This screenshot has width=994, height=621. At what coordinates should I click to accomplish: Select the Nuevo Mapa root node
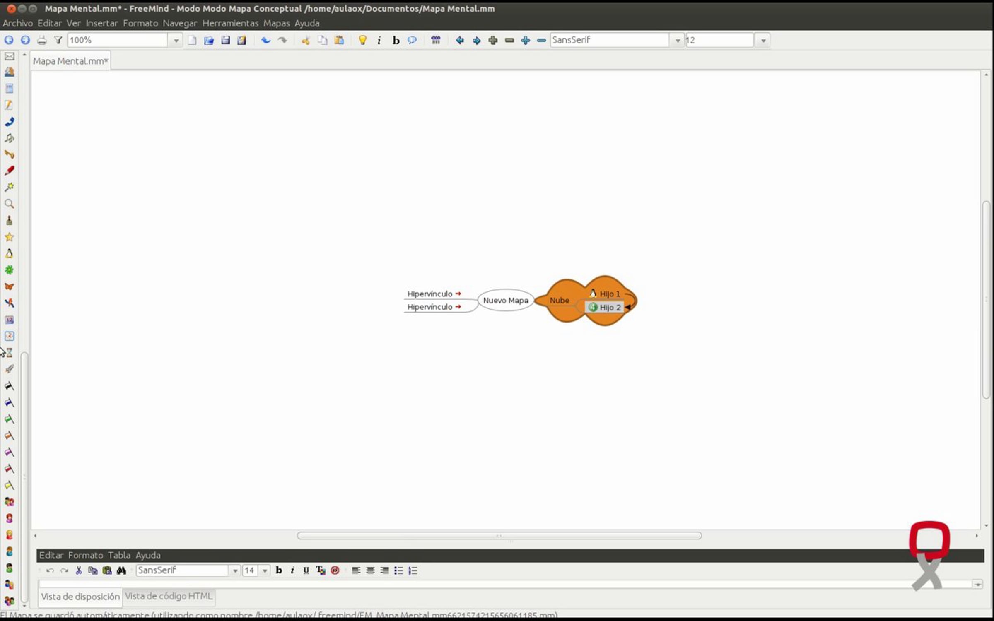[505, 300]
